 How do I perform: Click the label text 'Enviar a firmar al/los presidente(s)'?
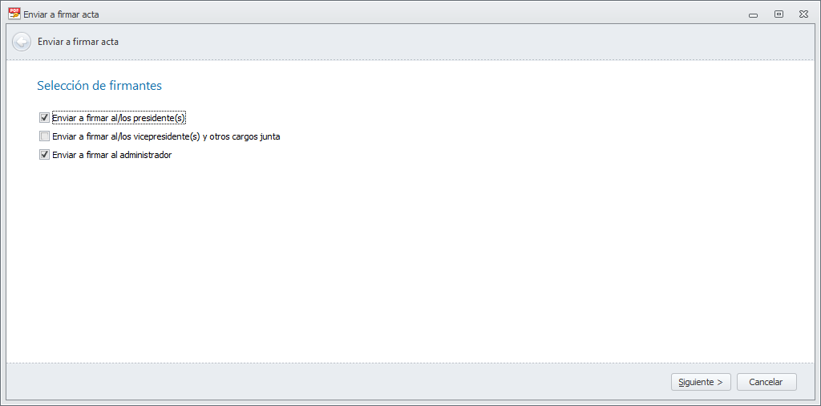pos(119,117)
